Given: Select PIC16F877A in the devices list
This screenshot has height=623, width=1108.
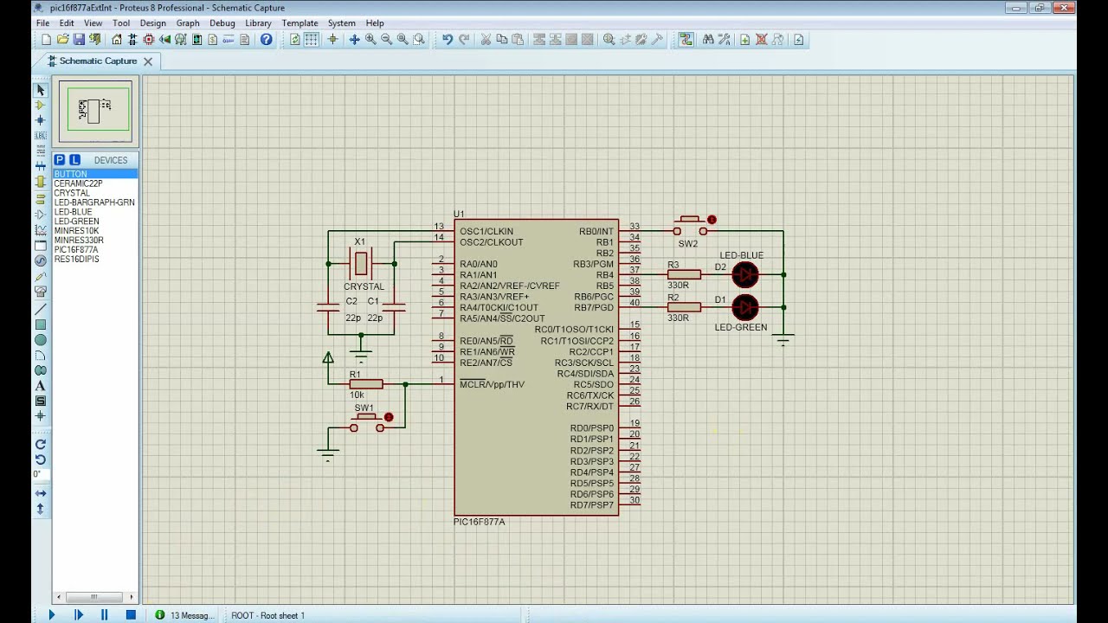Looking at the screenshot, I should point(95,249).
